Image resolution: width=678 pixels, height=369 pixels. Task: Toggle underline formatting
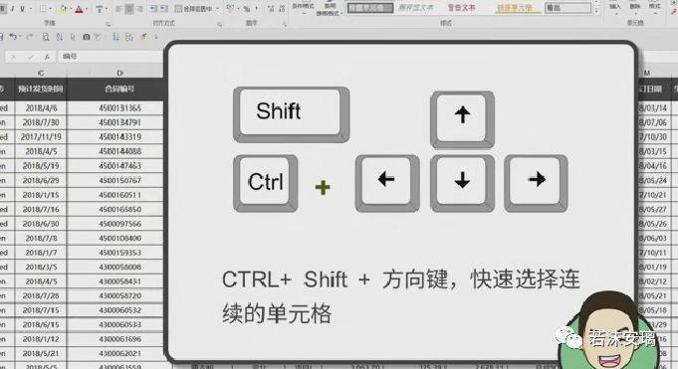point(22,9)
